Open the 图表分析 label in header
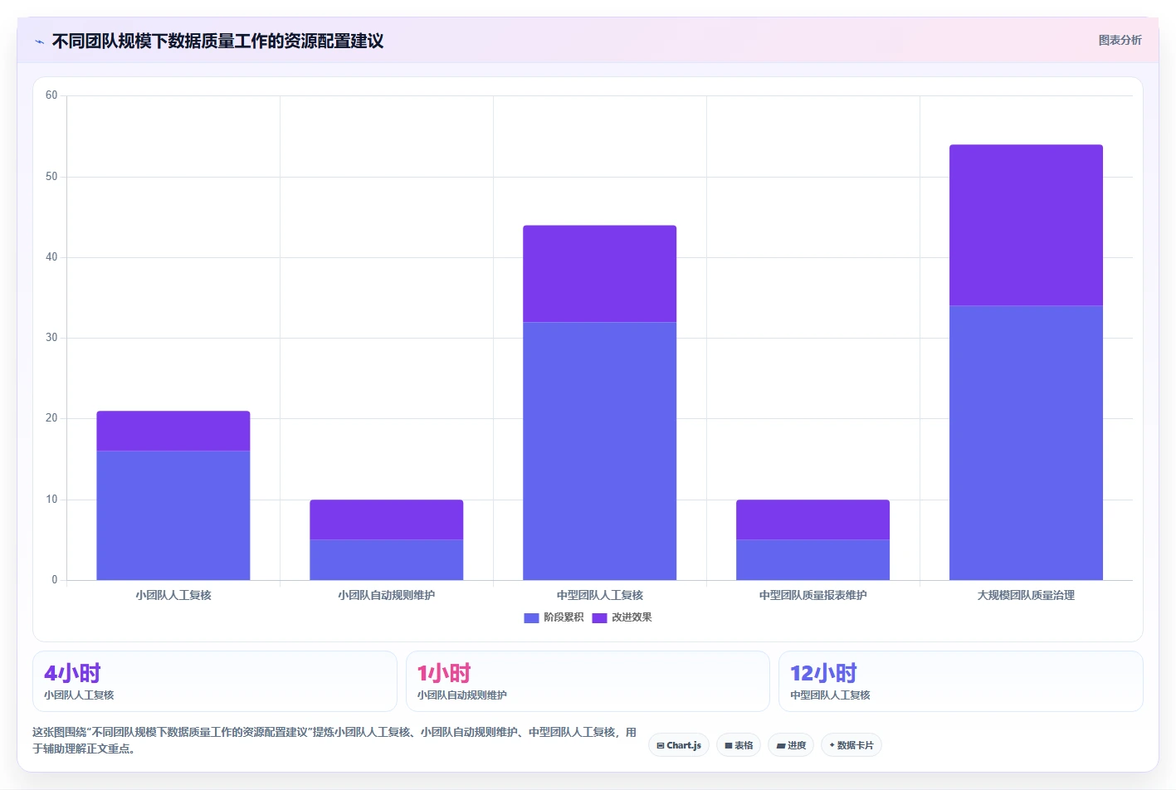Image resolution: width=1176 pixels, height=790 pixels. (x=1120, y=40)
